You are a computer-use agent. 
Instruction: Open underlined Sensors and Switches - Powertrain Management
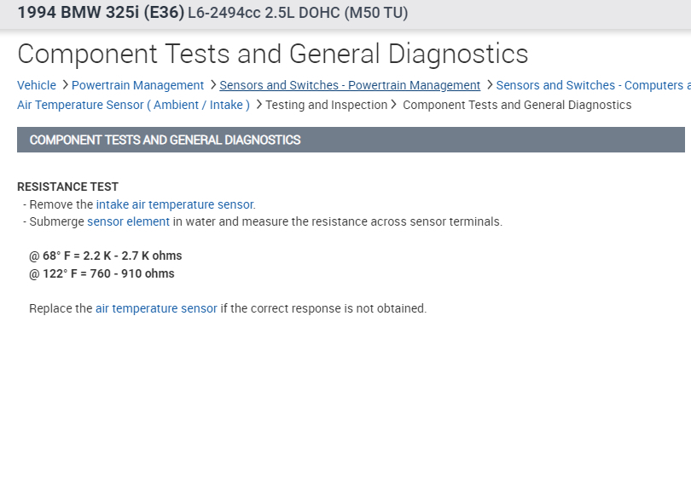(x=350, y=85)
